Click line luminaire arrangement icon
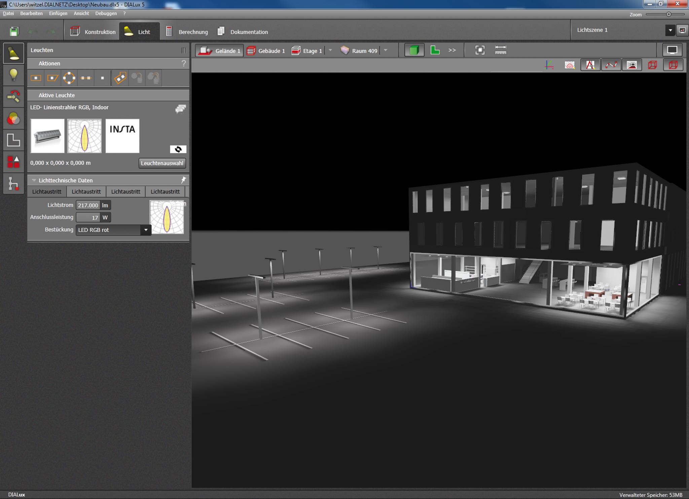 tap(86, 78)
